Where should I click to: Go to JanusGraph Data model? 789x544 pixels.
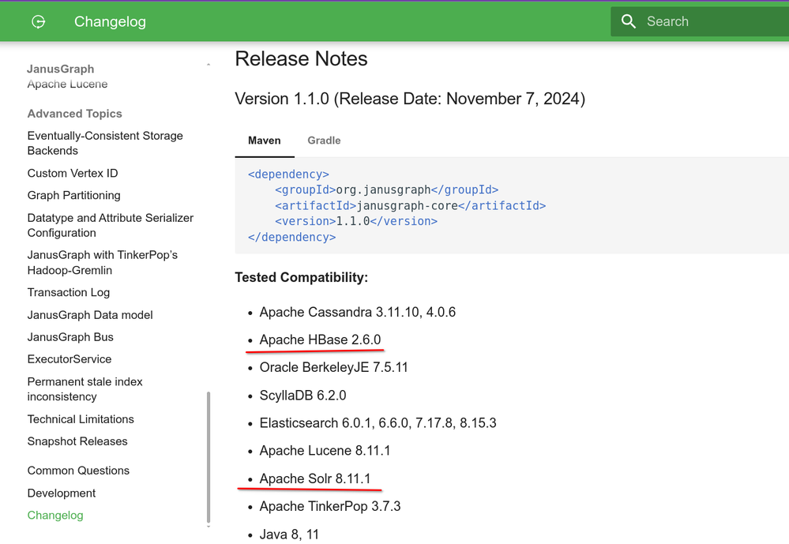click(90, 315)
